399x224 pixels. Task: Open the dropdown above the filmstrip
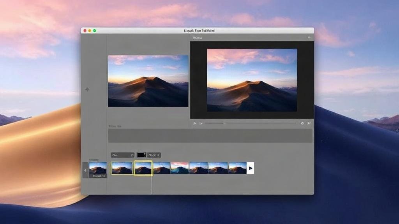click(123, 155)
